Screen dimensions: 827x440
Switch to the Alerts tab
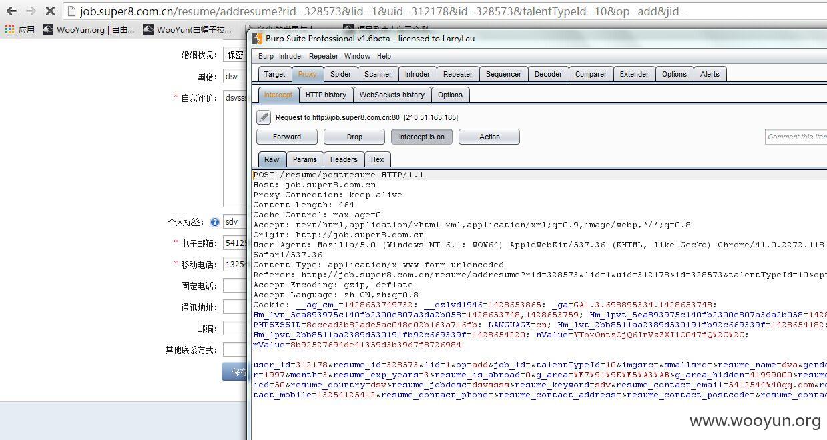pyautogui.click(x=710, y=74)
